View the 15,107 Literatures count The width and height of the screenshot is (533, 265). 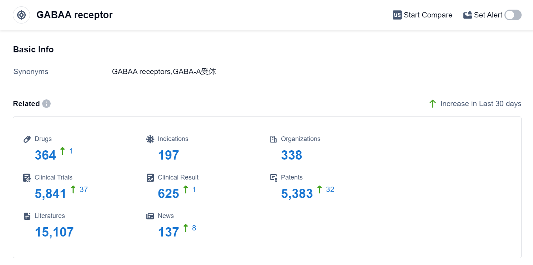[54, 232]
